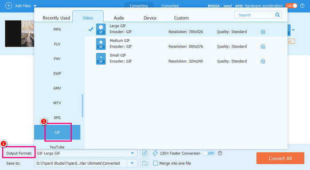This screenshot has height=170, width=310.
Task: Click the Medium GIF preset icon
Action: coord(101,44)
